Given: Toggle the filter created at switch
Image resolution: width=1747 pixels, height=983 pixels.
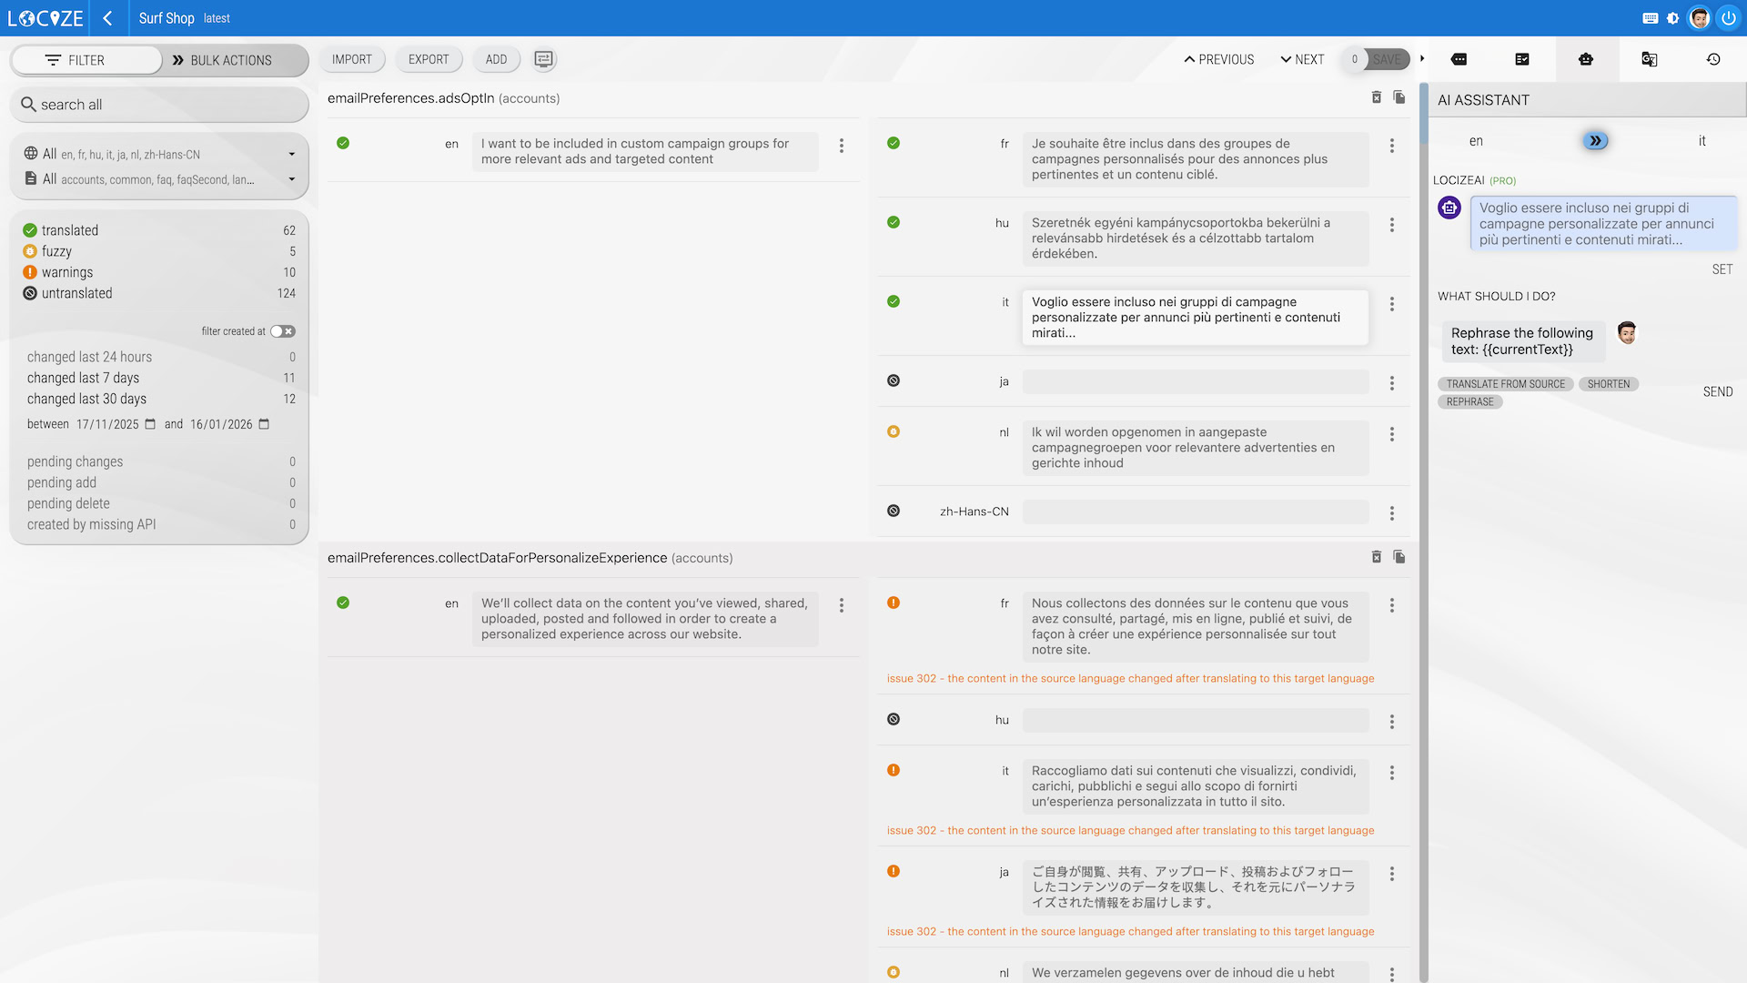Looking at the screenshot, I should pyautogui.click(x=282, y=331).
